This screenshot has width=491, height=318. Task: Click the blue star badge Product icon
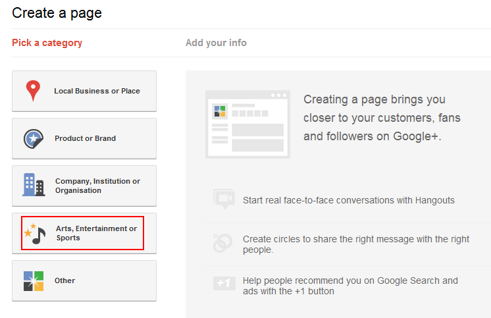34,138
